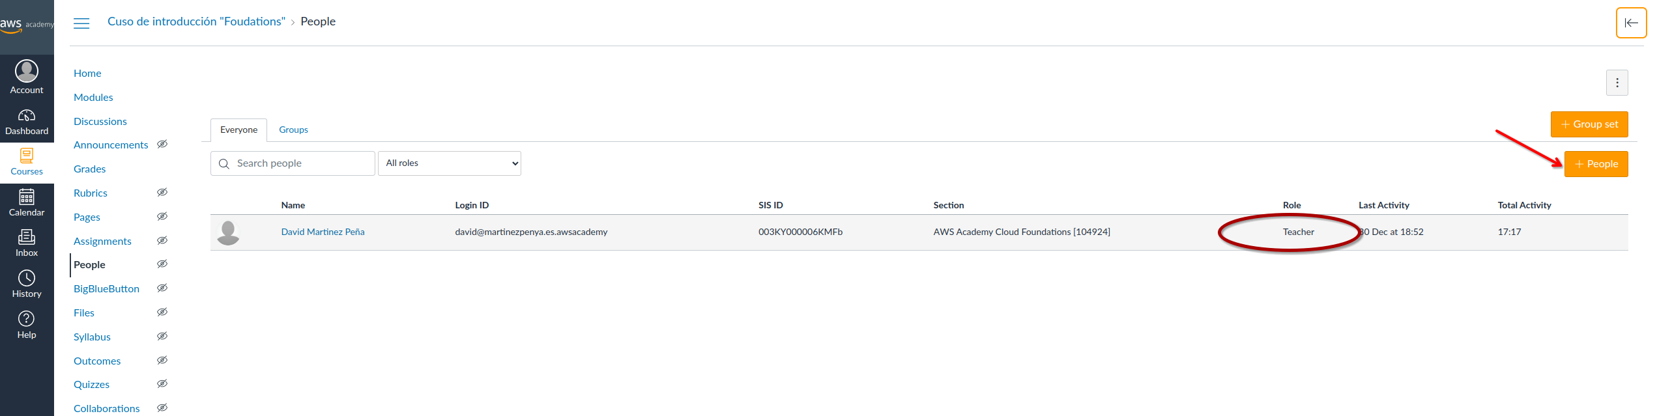Click the hidden-eye icon next to Files

click(x=162, y=312)
